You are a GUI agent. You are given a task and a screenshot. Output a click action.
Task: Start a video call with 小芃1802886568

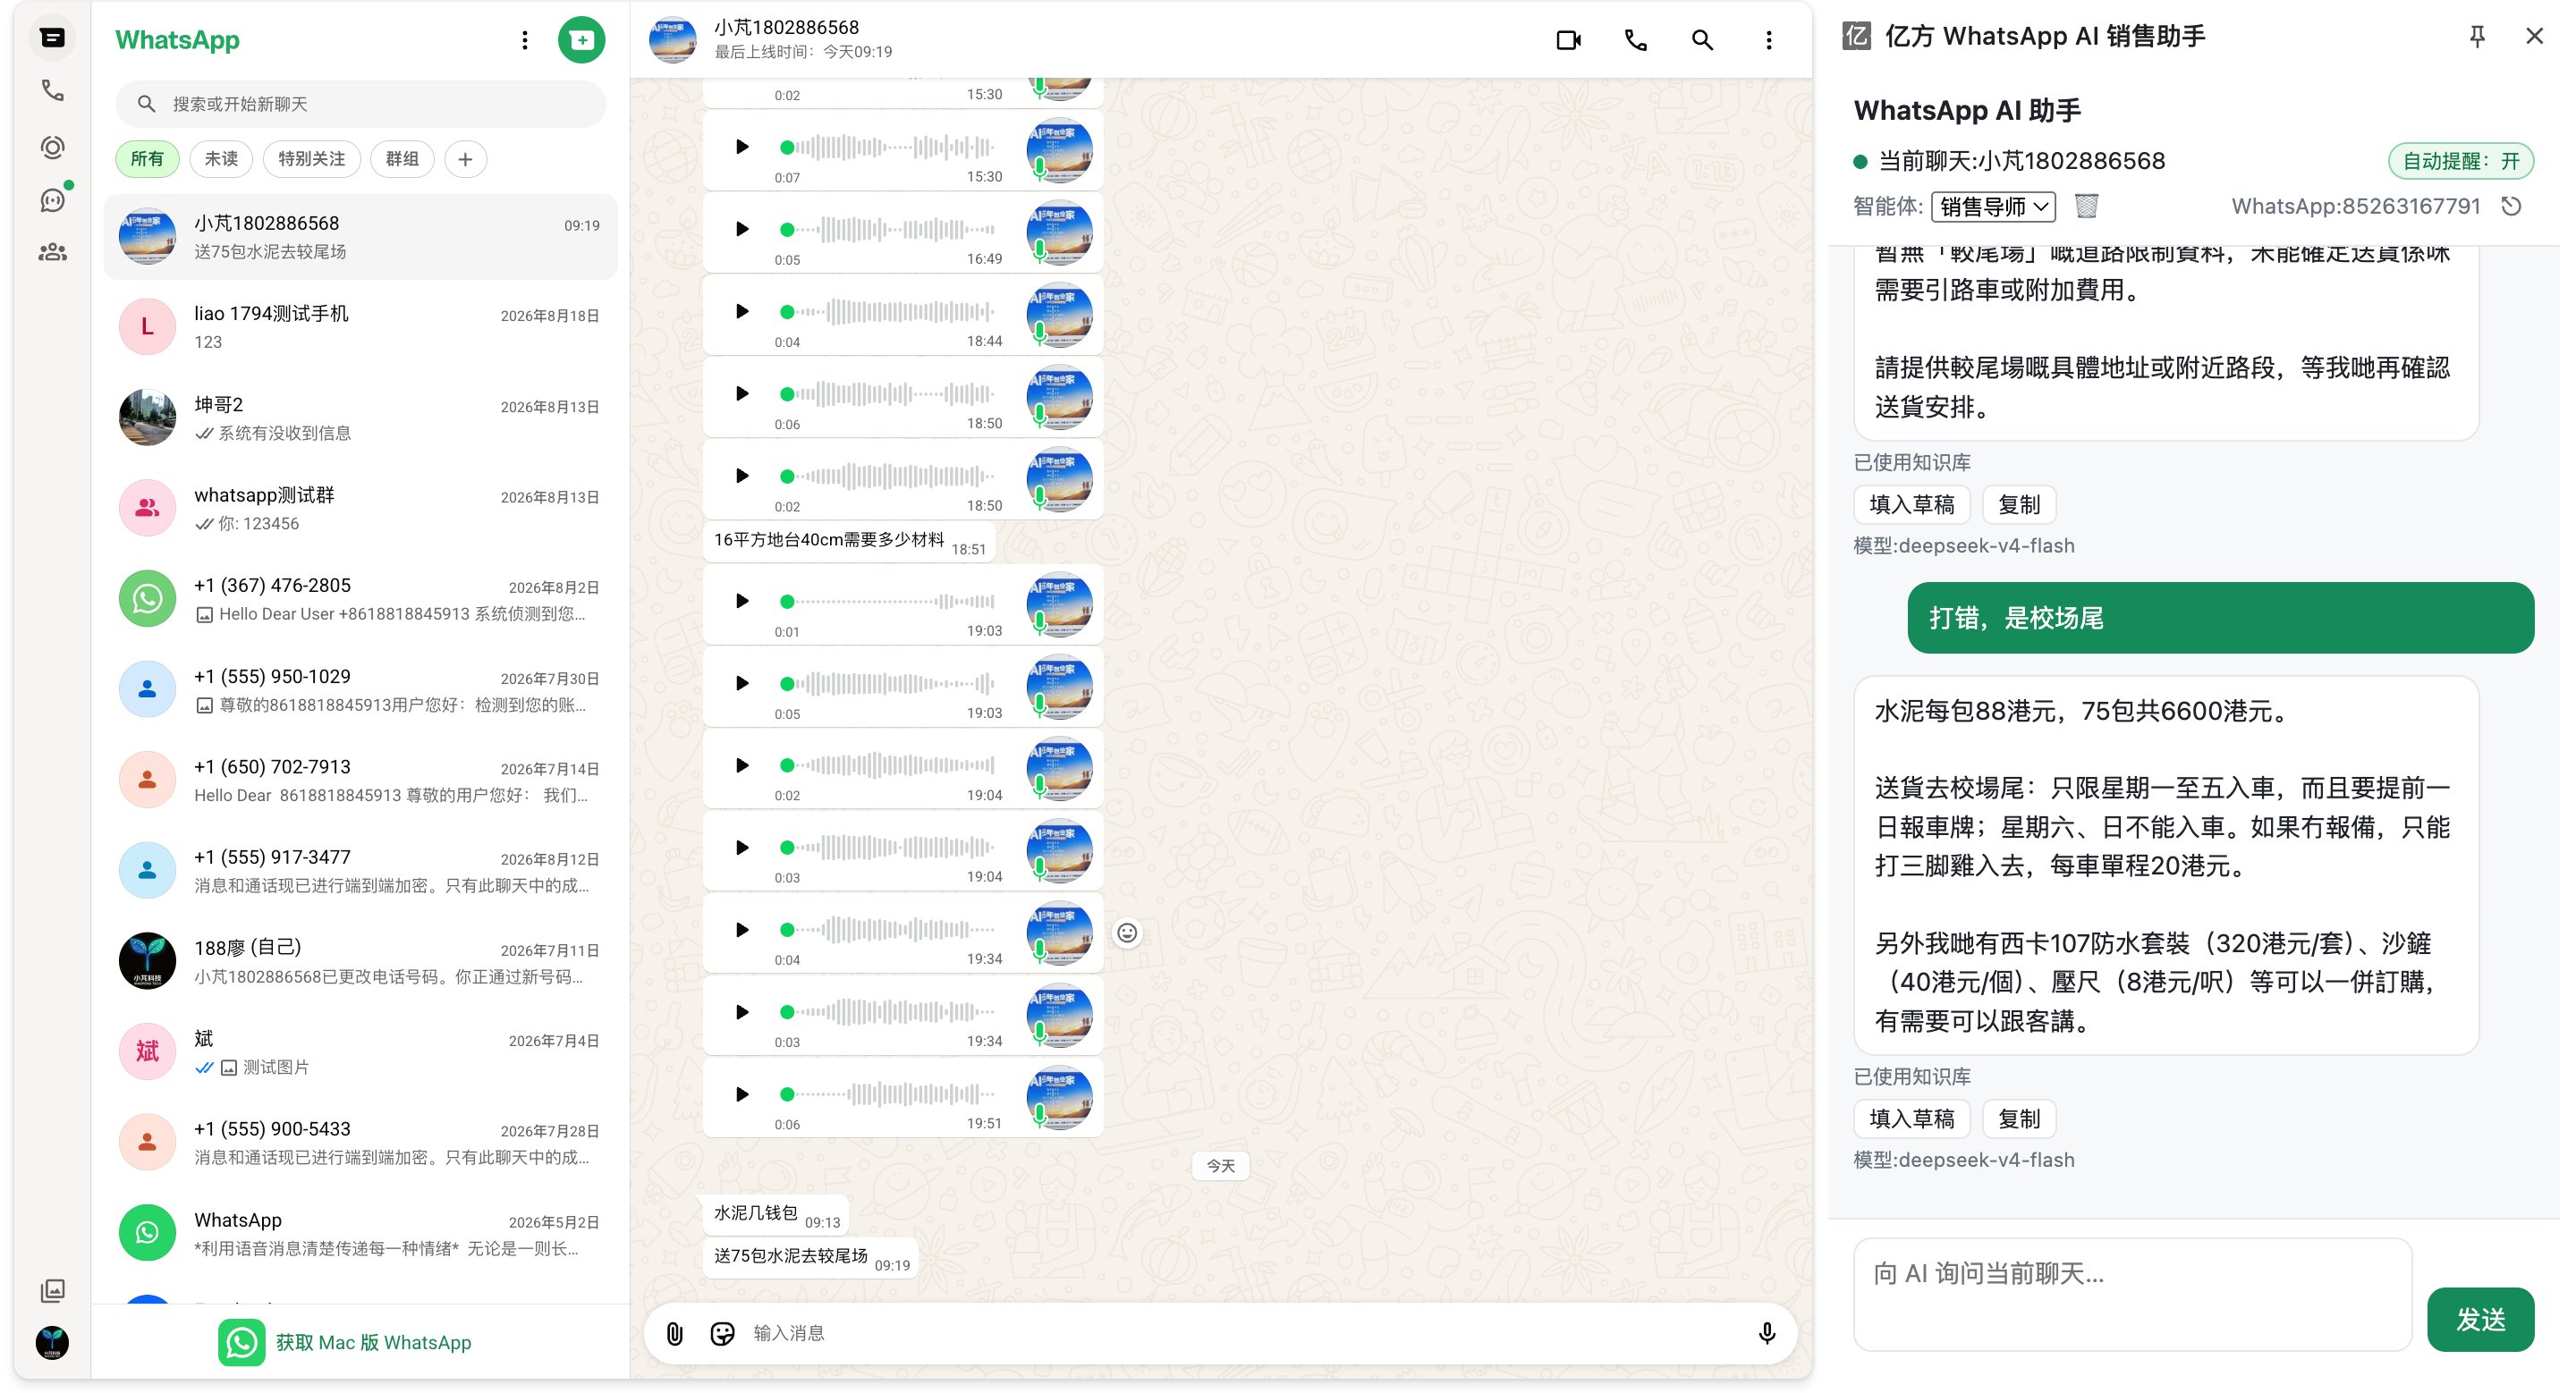tap(1567, 40)
